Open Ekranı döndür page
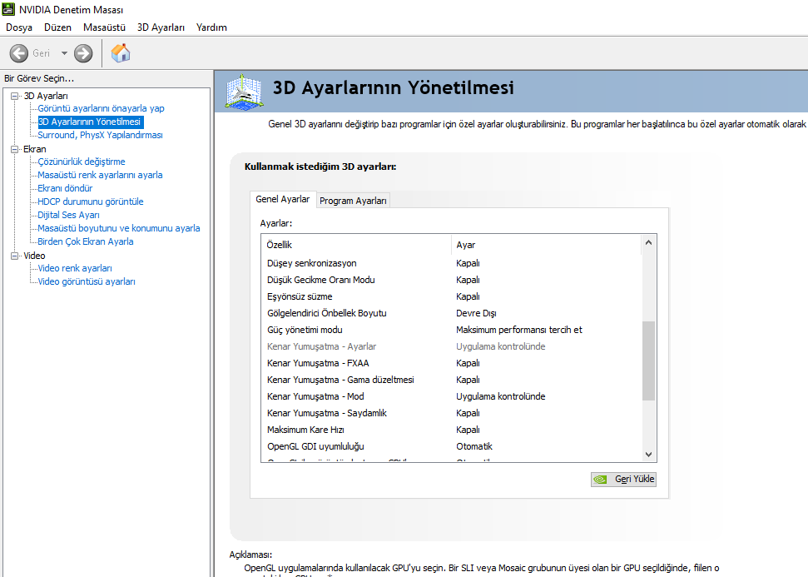 [x=65, y=188]
